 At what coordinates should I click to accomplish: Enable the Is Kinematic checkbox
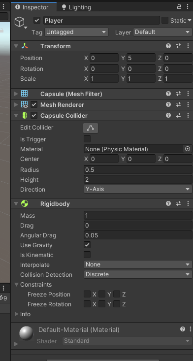[87, 255]
